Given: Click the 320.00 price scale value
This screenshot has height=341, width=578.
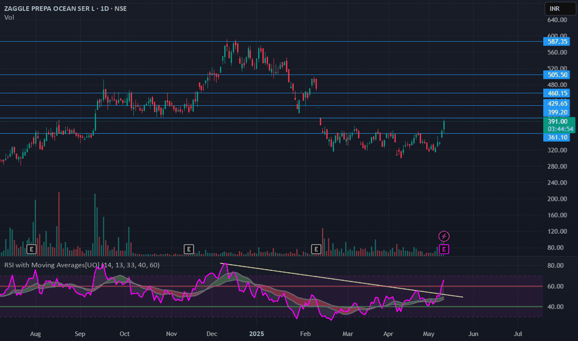Looking at the screenshot, I should 557,150.
